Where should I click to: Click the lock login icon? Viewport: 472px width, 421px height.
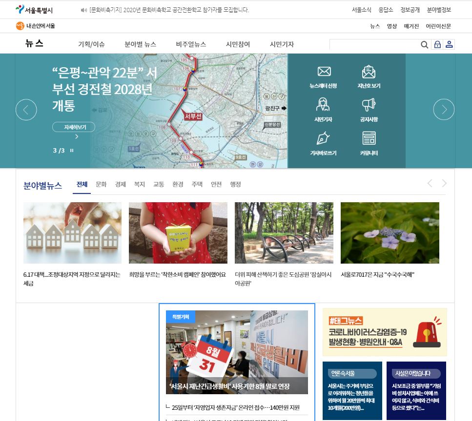tap(437, 44)
